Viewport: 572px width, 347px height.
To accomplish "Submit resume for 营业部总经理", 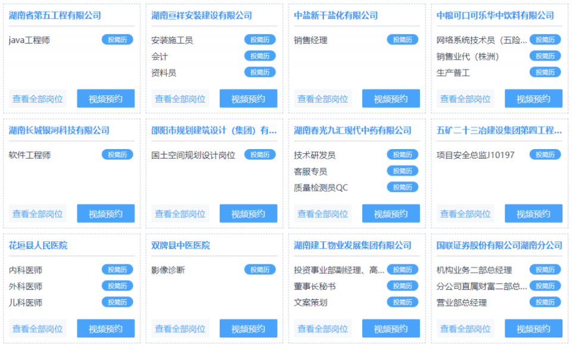I will pos(545,302).
